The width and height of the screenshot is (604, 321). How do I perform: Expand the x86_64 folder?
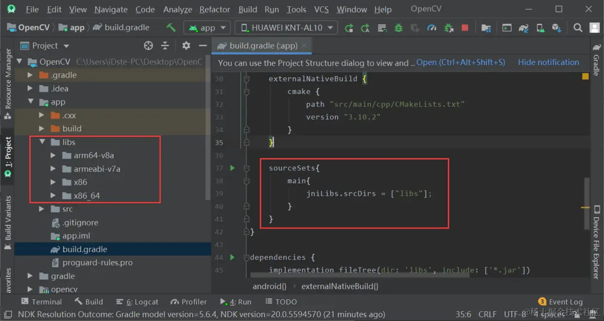[54, 196]
